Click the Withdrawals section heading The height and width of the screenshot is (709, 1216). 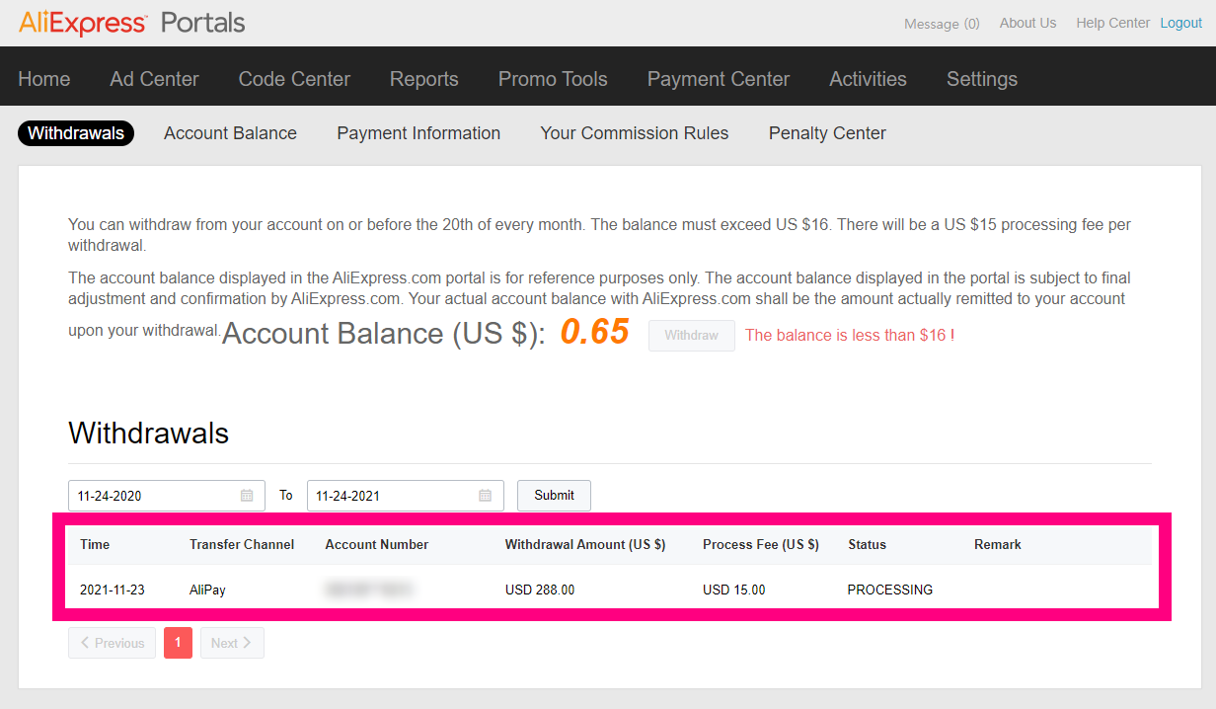149,433
